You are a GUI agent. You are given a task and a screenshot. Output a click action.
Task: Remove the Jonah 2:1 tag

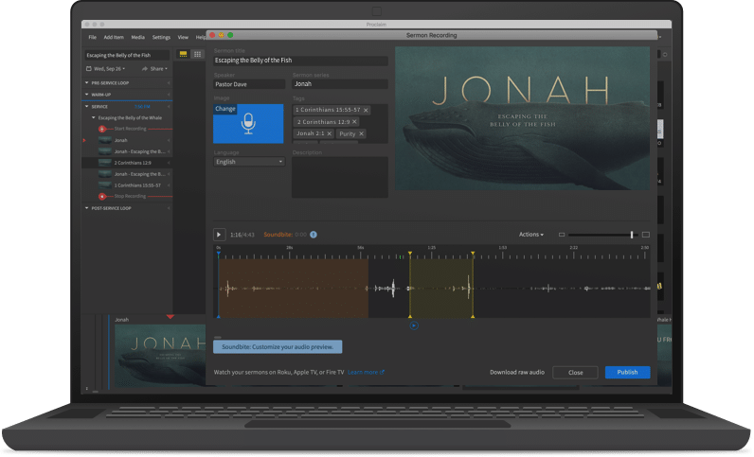point(330,133)
